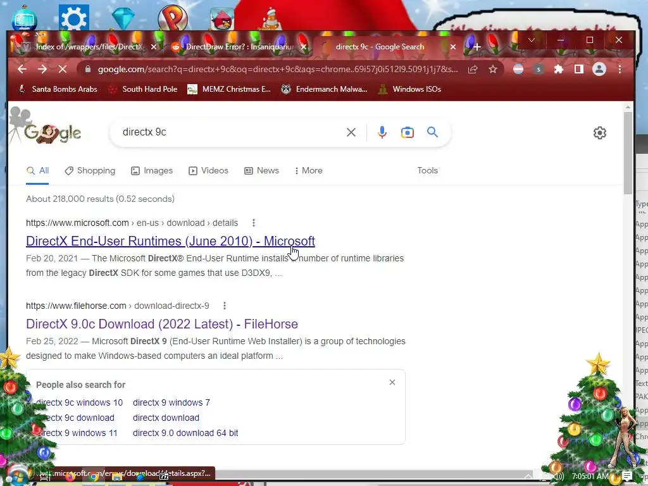Open the tab search chevron dropdown
The height and width of the screenshot is (486, 648).
point(532,40)
